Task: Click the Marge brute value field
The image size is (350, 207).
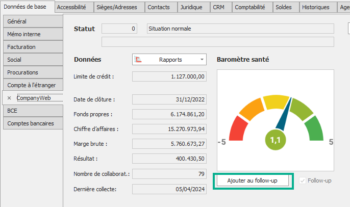Action: click(x=169, y=144)
